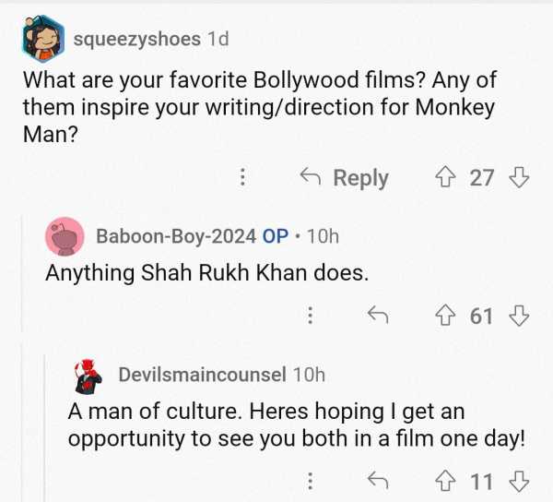Click squeezyshoes' avatar image
The height and width of the screenshot is (502, 553).
click(x=42, y=39)
